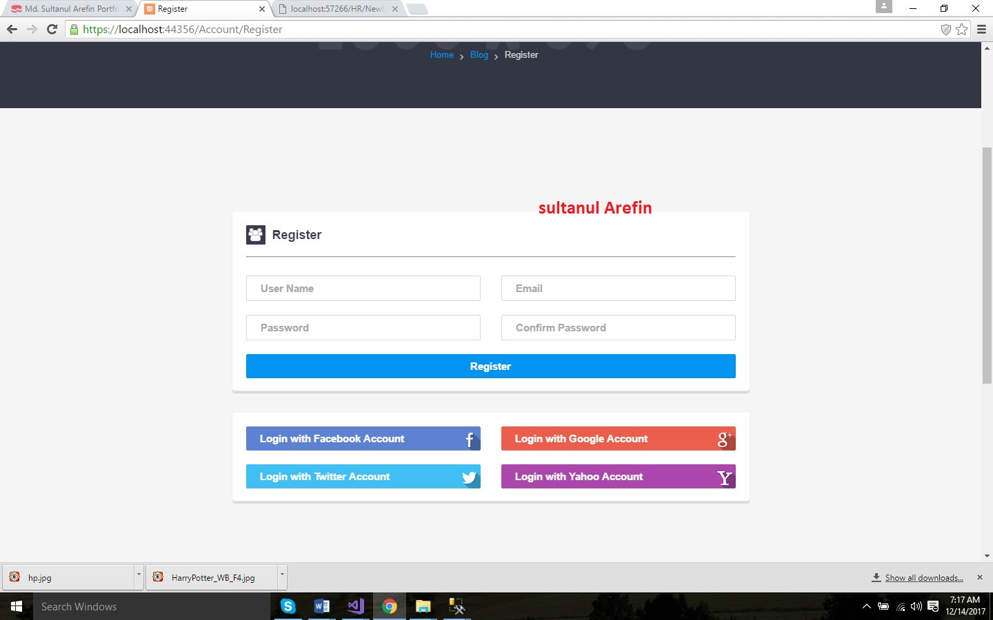Click the page vertical scrollbar thumb
The image size is (993, 620).
(987, 265)
